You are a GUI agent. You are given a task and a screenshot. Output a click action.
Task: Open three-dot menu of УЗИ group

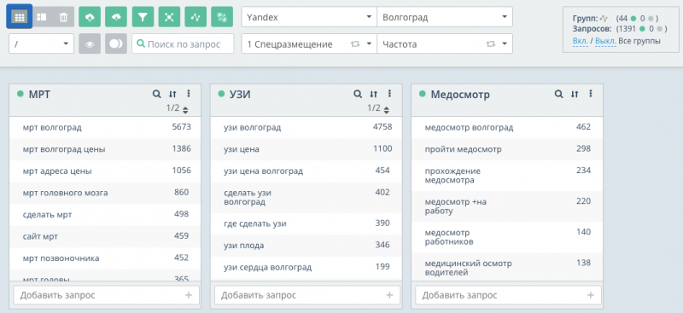coord(389,94)
